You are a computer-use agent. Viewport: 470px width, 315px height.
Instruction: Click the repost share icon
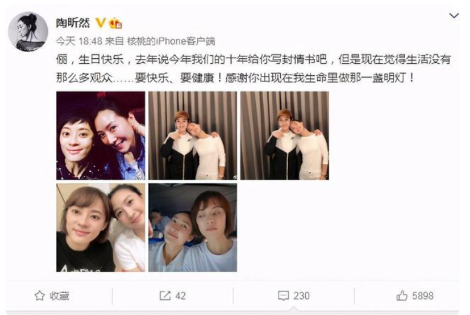[165, 296]
